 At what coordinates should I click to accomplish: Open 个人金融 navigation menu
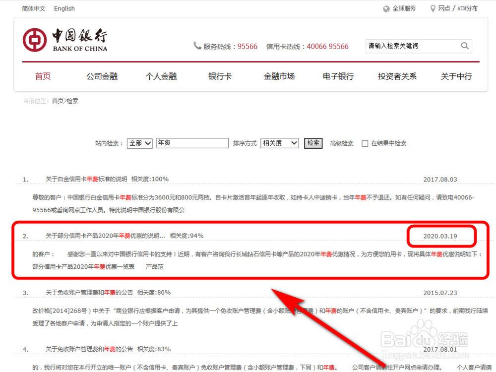(161, 76)
